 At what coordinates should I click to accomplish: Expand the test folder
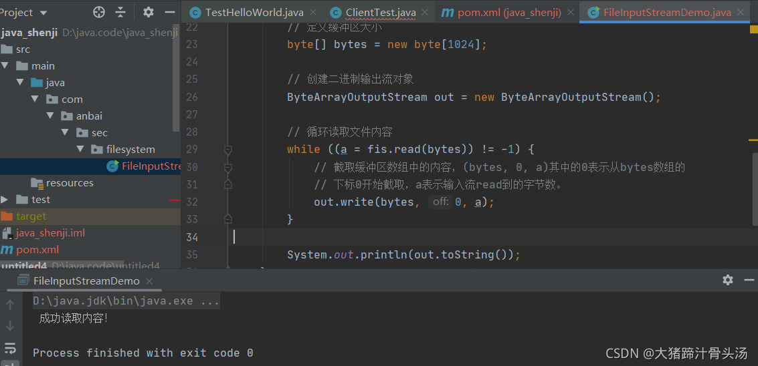coord(5,200)
